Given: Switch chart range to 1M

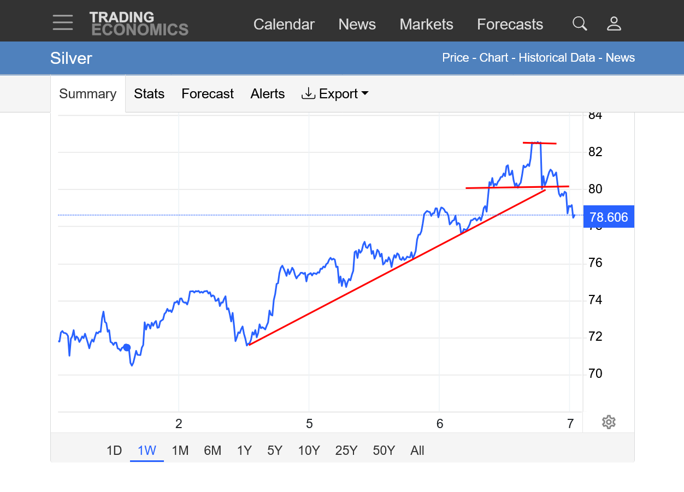Looking at the screenshot, I should [180, 450].
